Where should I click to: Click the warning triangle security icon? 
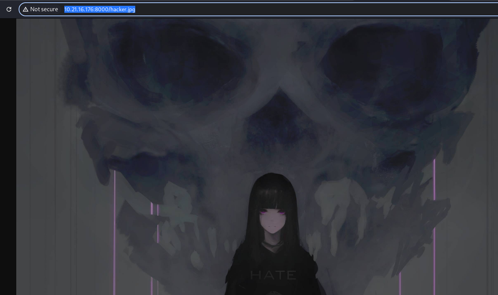(26, 9)
